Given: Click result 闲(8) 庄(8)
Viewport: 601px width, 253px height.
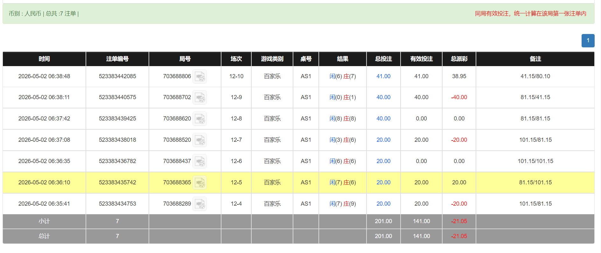Looking at the screenshot, I should click(343, 119).
